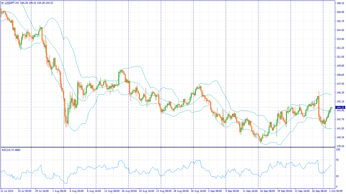The image size is (346, 194).
Task: Click price level 145.10 on the axis
Action: 340,101
